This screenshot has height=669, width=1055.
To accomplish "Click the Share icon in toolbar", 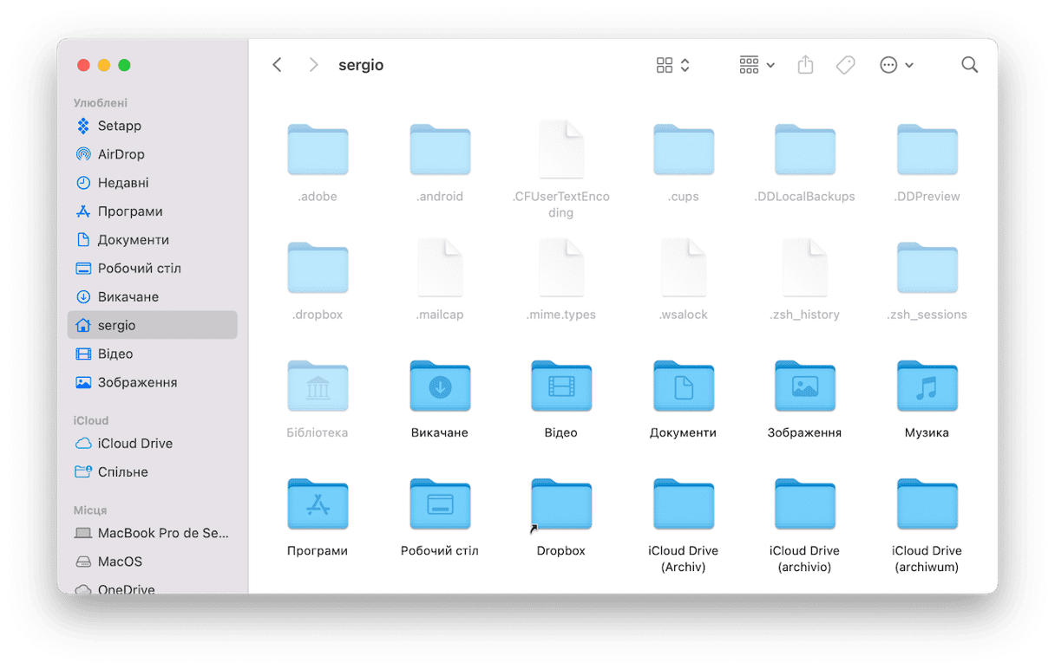I will tap(805, 65).
